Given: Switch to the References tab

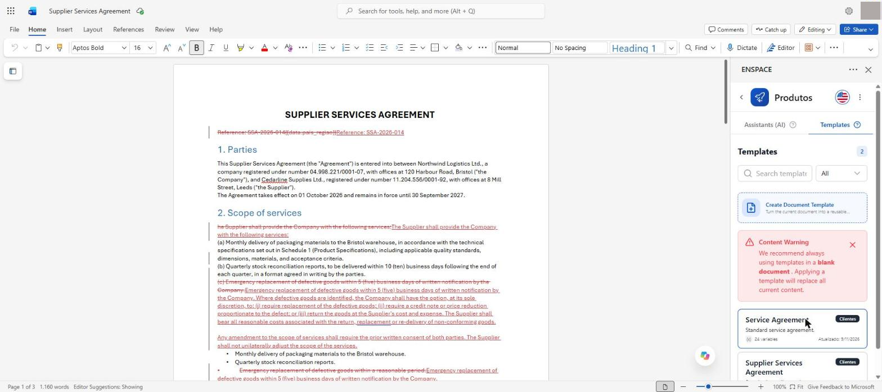Looking at the screenshot, I should (x=128, y=29).
